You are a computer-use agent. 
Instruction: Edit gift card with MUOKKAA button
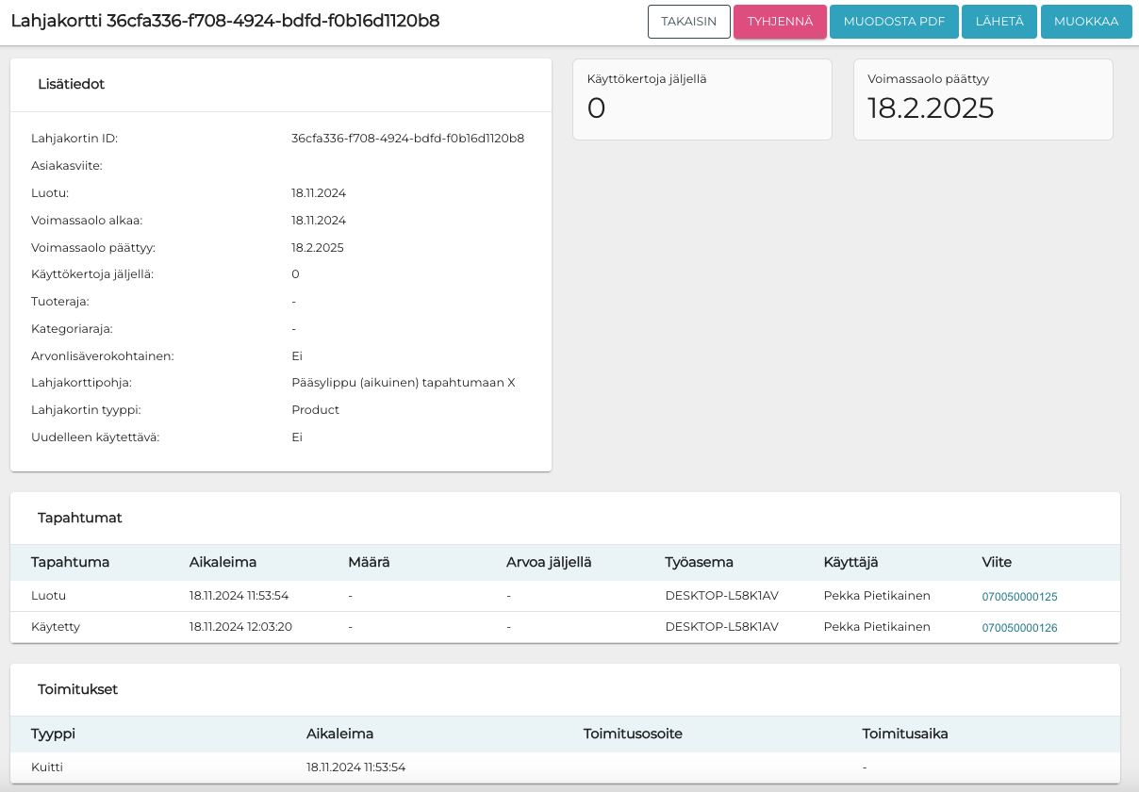1086,22
